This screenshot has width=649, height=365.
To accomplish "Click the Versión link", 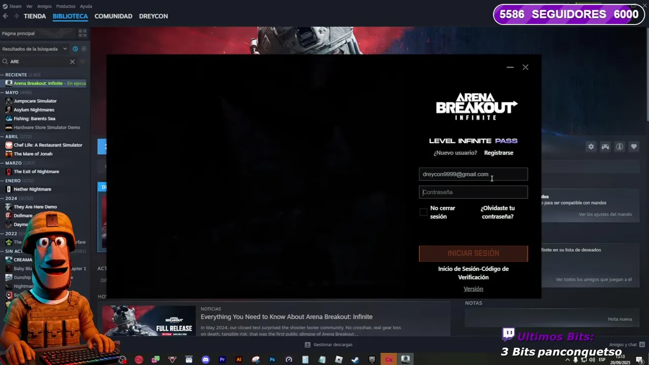I will point(473,289).
